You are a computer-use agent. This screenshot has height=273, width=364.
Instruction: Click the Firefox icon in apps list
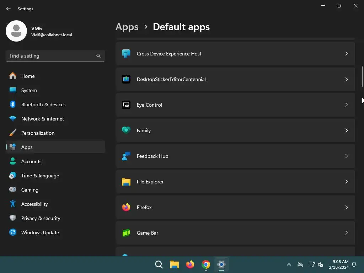coord(126,207)
